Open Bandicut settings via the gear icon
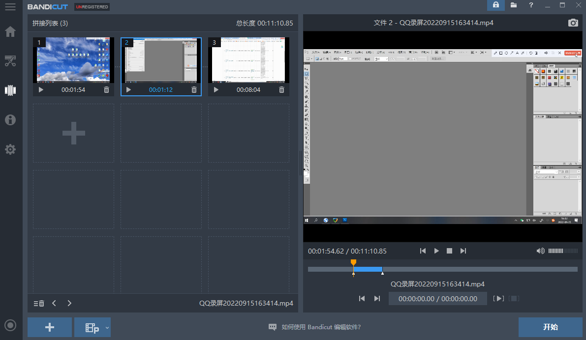Image resolution: width=586 pixels, height=340 pixels. (x=10, y=149)
